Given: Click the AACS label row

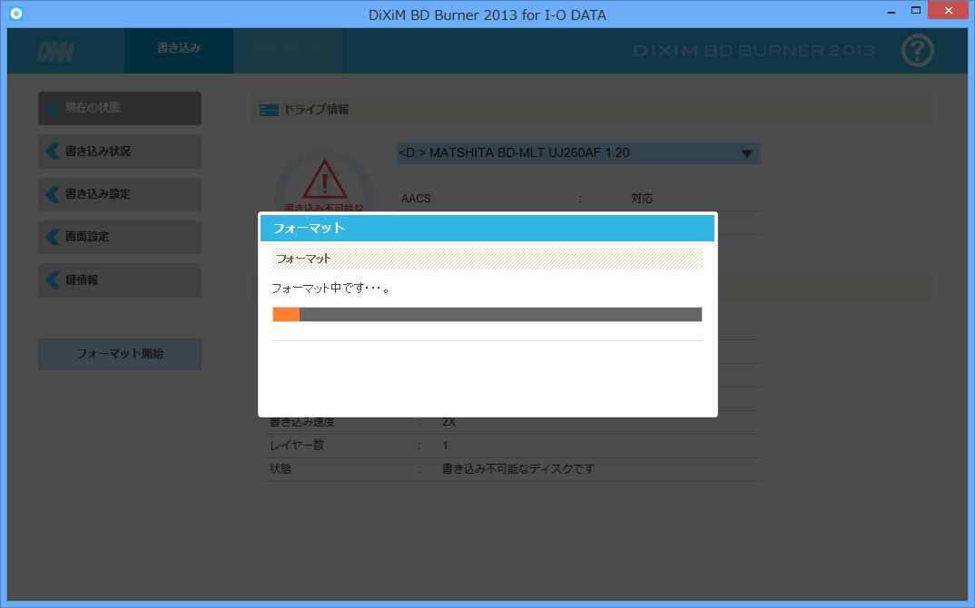Looking at the screenshot, I should click(x=416, y=199).
